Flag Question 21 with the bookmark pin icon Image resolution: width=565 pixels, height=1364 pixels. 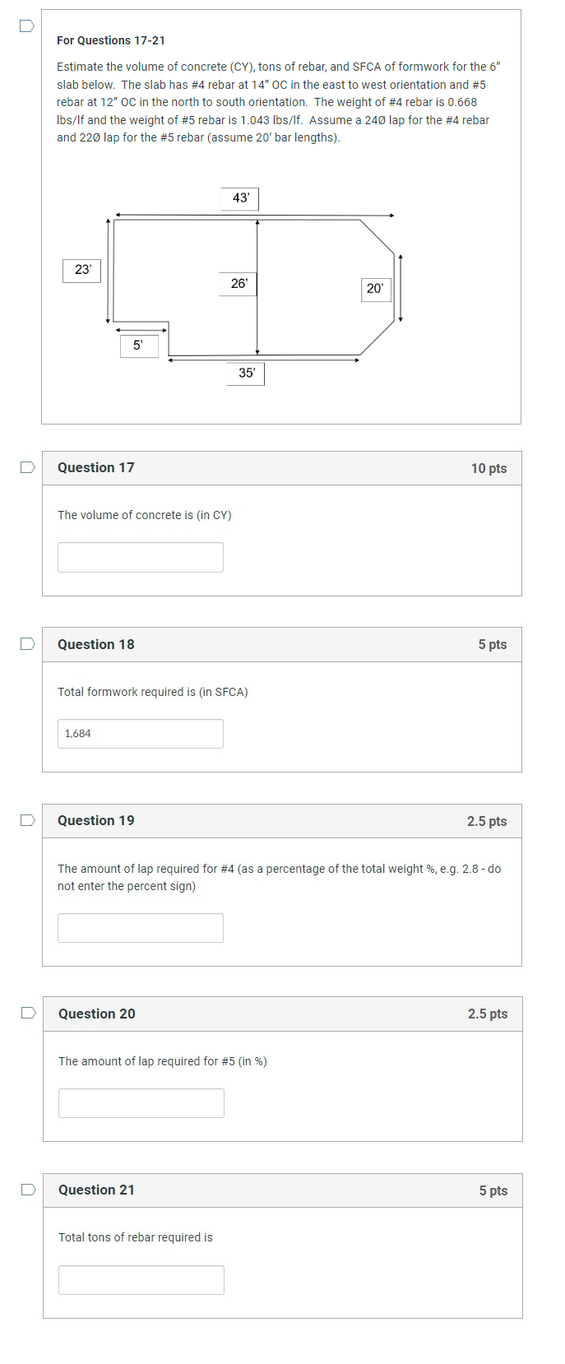click(27, 1189)
